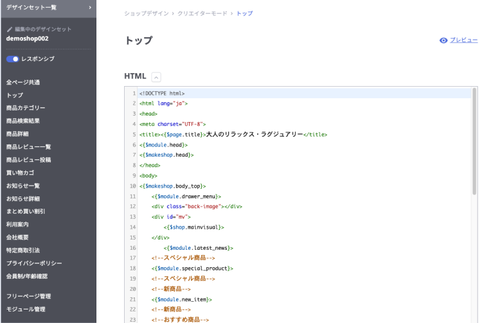
Task: Open フリーページ管理
Action: (28, 296)
